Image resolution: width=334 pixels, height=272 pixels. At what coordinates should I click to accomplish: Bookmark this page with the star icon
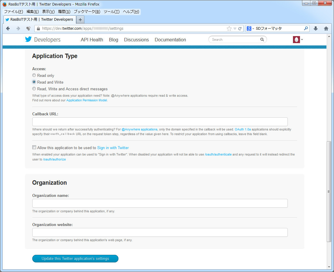[x=229, y=29]
